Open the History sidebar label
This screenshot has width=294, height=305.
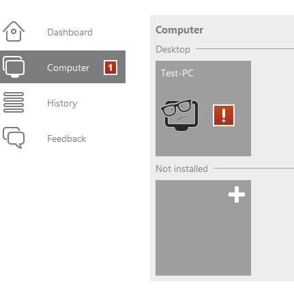pyautogui.click(x=62, y=104)
